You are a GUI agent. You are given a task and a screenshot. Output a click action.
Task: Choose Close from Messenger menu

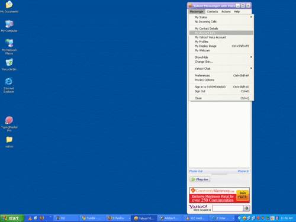click(221, 98)
